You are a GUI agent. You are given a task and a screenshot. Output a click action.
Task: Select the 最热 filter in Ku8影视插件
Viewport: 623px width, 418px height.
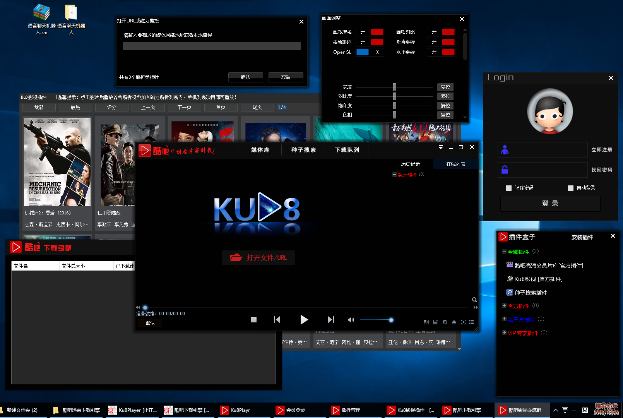(75, 107)
